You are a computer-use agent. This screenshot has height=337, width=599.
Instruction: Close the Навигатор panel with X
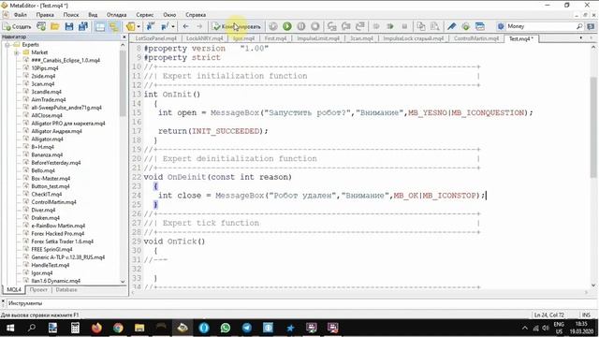click(124, 37)
